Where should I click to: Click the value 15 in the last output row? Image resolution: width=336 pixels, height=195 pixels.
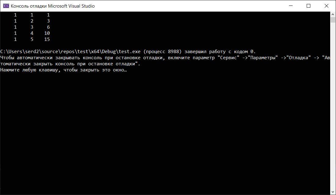[x=47, y=39]
